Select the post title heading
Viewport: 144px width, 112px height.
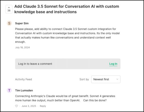pos(67,9)
